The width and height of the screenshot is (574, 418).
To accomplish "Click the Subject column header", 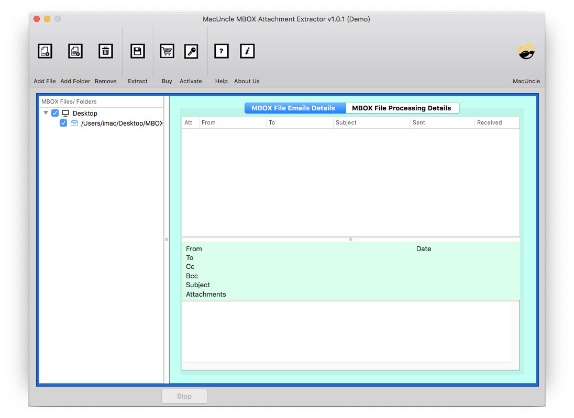I will [346, 122].
